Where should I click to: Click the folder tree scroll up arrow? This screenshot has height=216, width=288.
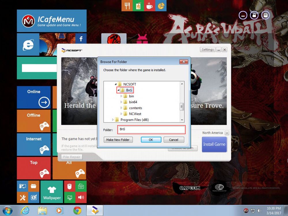182,84
